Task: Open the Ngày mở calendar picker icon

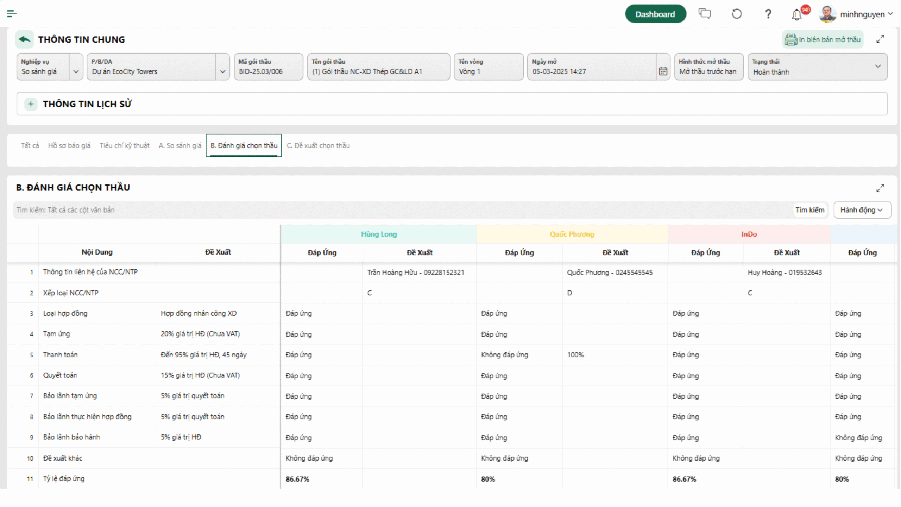Action: [x=663, y=71]
